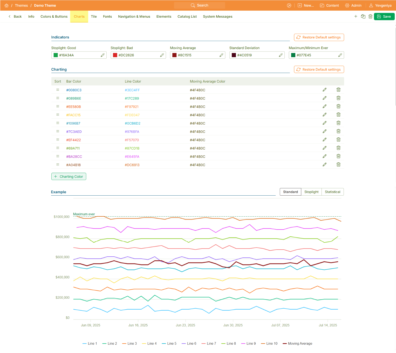Delete the #EE580B charting color row

[338, 106]
